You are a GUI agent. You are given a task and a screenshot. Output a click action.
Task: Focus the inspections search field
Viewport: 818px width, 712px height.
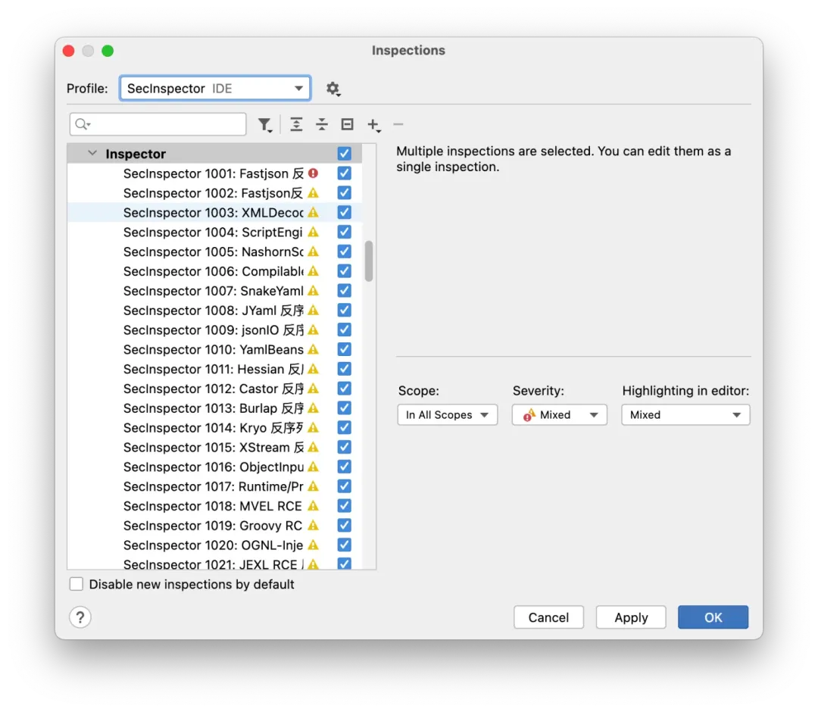point(158,124)
